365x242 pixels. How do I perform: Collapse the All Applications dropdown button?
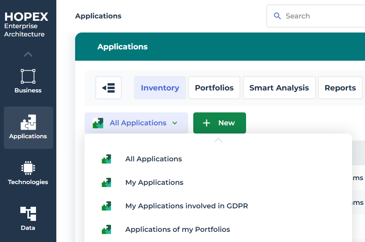pyautogui.click(x=136, y=123)
